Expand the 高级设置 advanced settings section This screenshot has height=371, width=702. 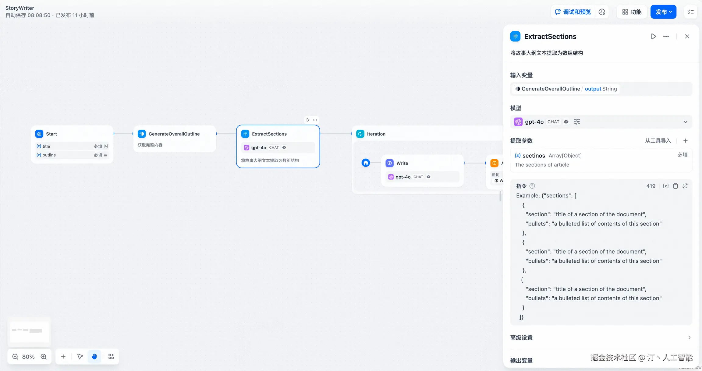pyautogui.click(x=689, y=337)
